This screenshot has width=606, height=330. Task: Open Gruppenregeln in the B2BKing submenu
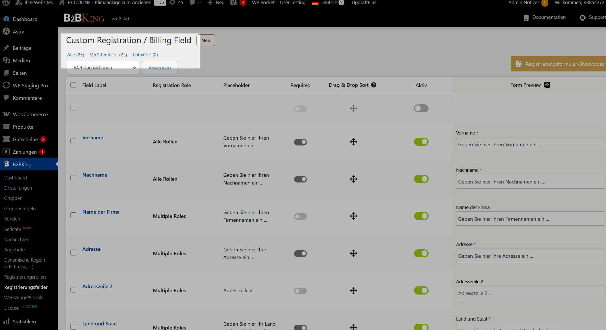(x=20, y=209)
